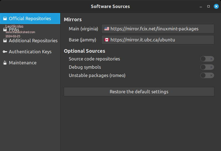221x151 pixels.
Task: Open the Main (virginia) mirror selector
Action: pos(158,29)
